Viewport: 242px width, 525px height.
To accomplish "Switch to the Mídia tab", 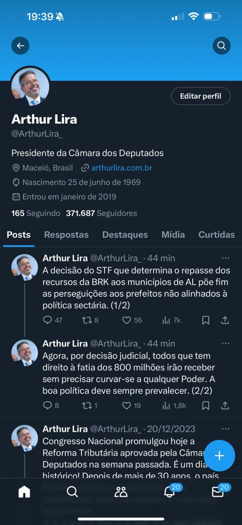I will click(173, 235).
